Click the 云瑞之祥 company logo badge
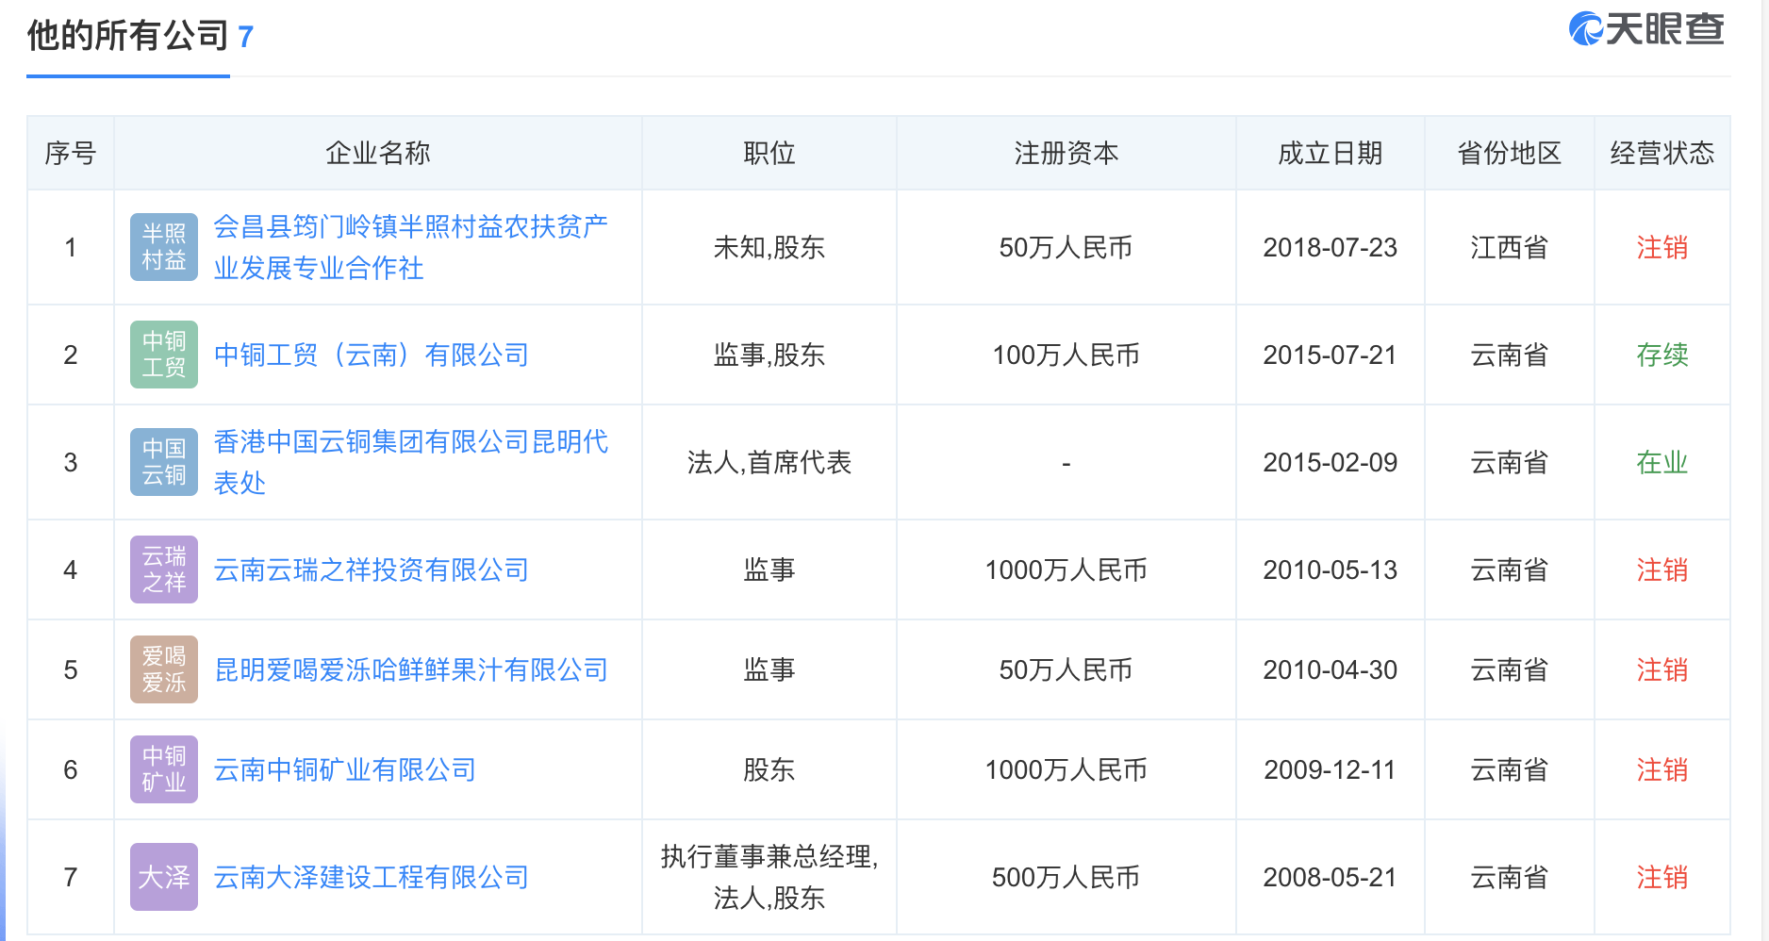 click(x=164, y=570)
